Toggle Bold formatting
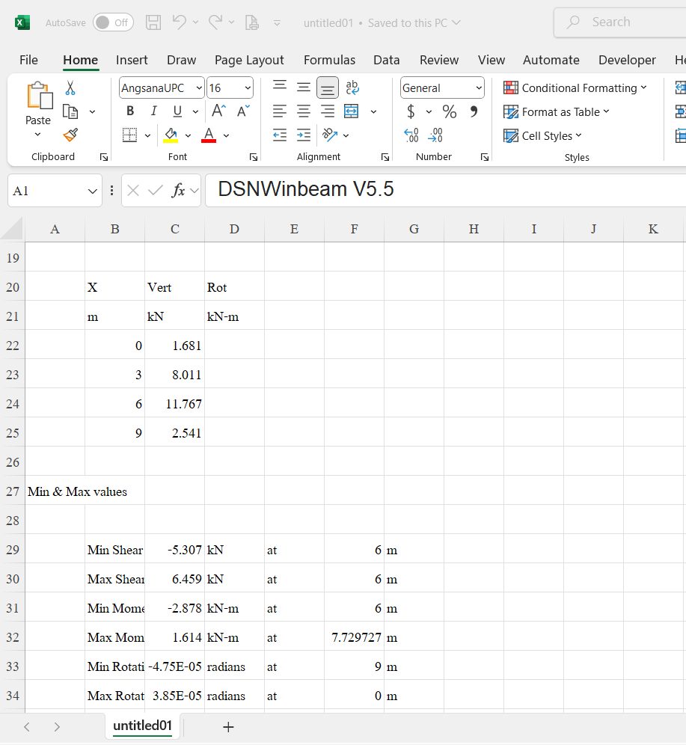 coord(130,111)
